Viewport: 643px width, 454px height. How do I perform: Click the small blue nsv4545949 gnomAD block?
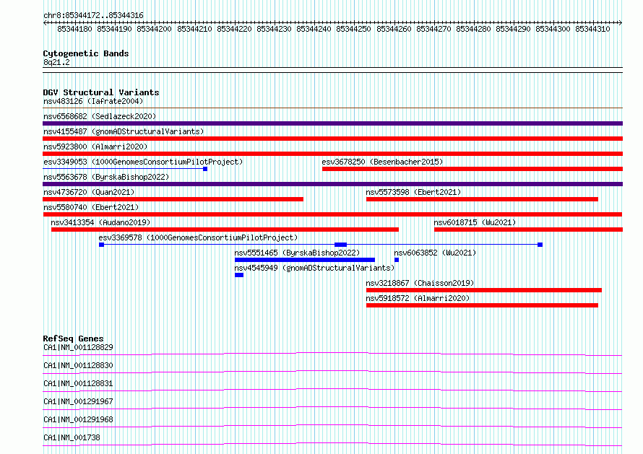239,275
